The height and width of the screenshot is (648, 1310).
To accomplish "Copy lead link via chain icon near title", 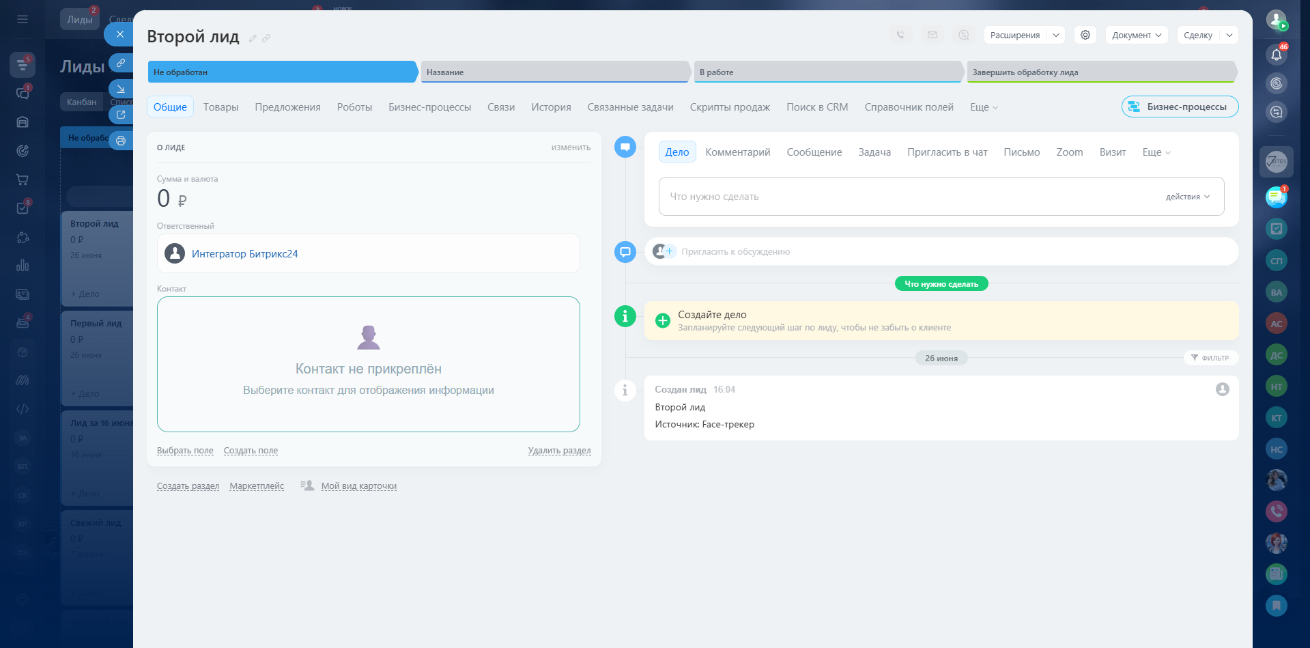I will click(266, 38).
